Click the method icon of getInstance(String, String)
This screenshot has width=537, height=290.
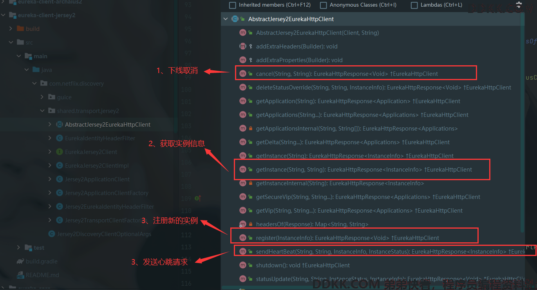[x=242, y=170]
